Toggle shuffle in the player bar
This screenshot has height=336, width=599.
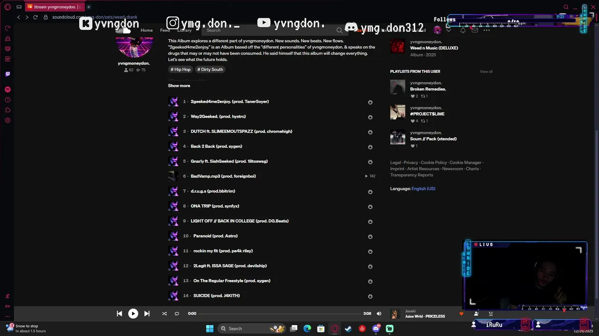tap(164, 314)
